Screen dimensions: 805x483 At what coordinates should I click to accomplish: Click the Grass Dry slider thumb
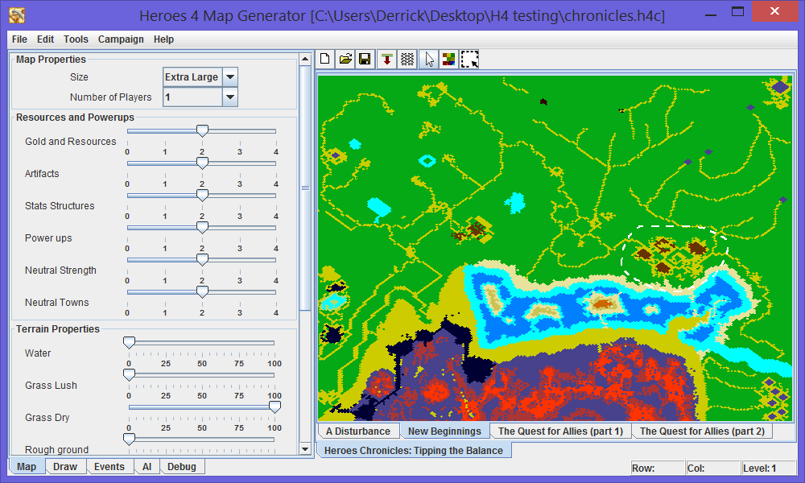tap(275, 407)
